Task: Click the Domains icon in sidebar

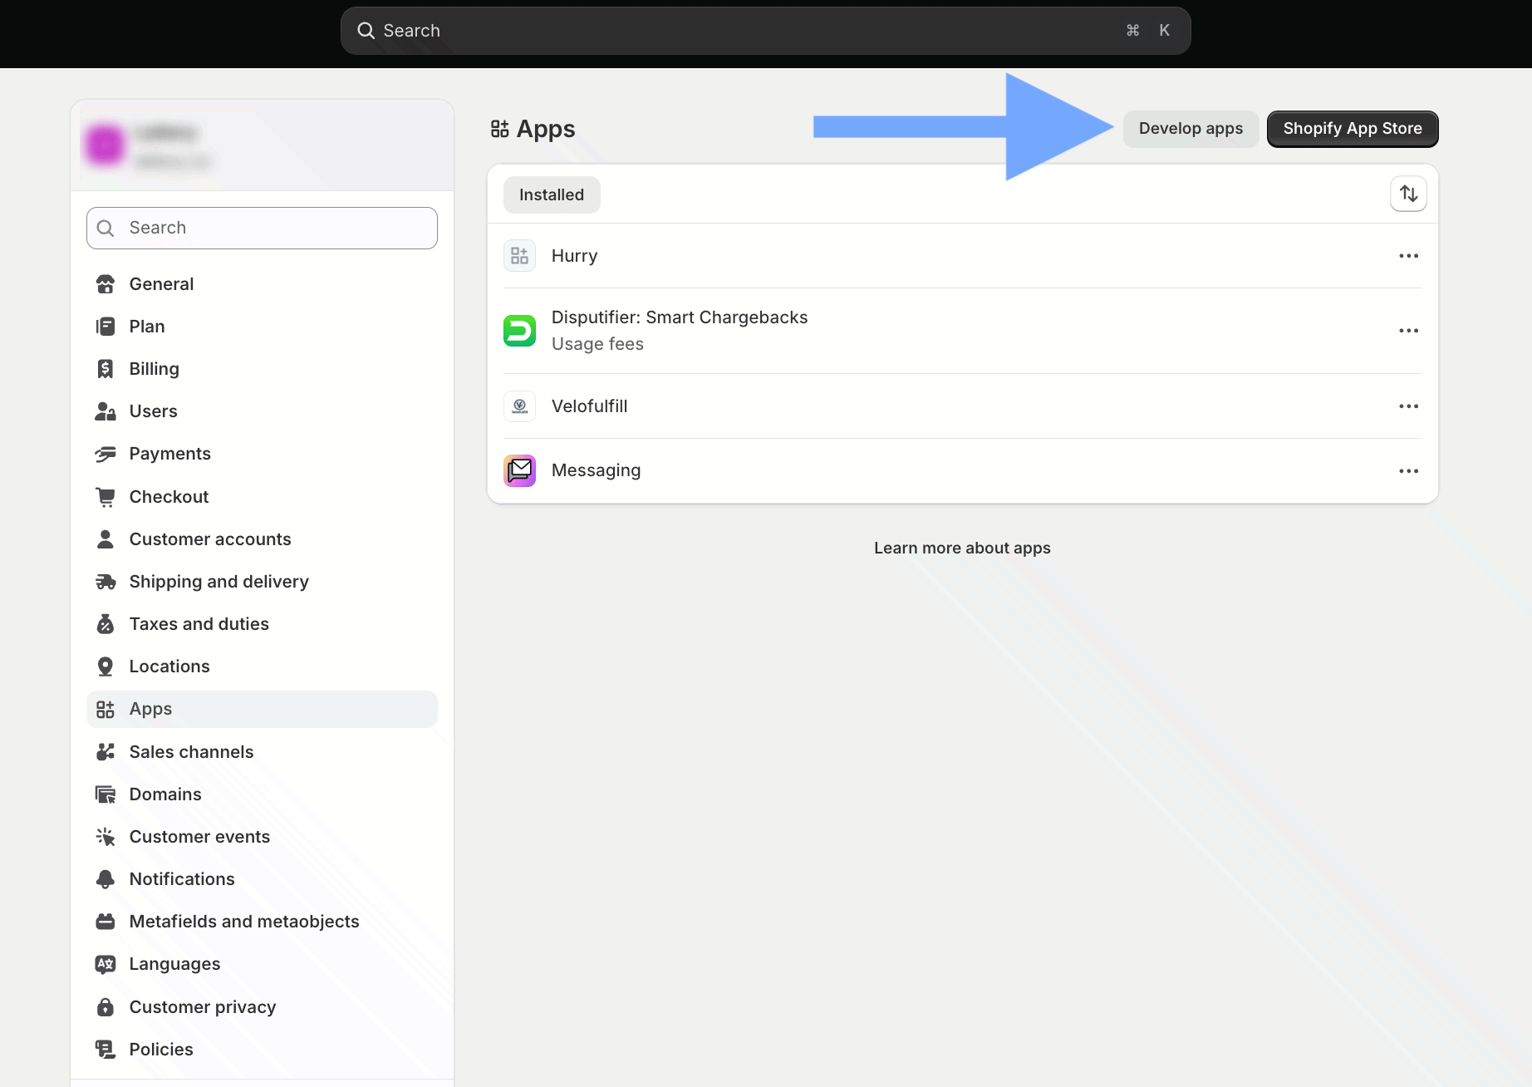Action: 106,794
